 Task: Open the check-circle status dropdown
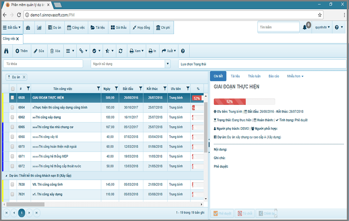pos(96,51)
